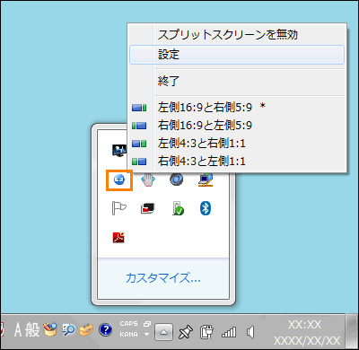Screen dimensions: 359x350
Task: Select layout 左側16:9と右側5:9
Action: 237,107
